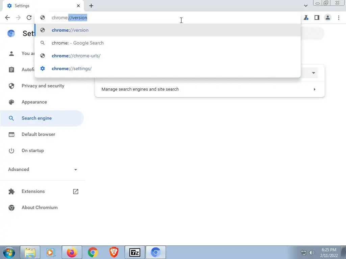Open the Windows Start button
346x259 pixels.
[9, 252]
